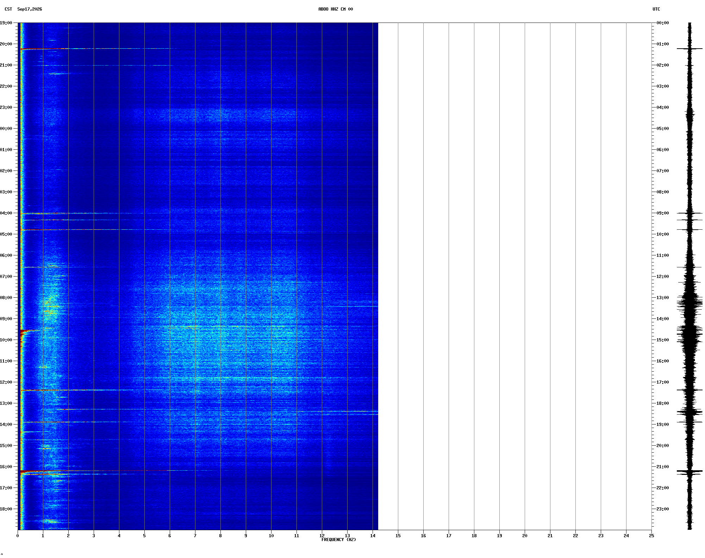Screen dimensions: 705x558
Task: Click the 5 Hz frequency axis tick
Action: (x=144, y=536)
